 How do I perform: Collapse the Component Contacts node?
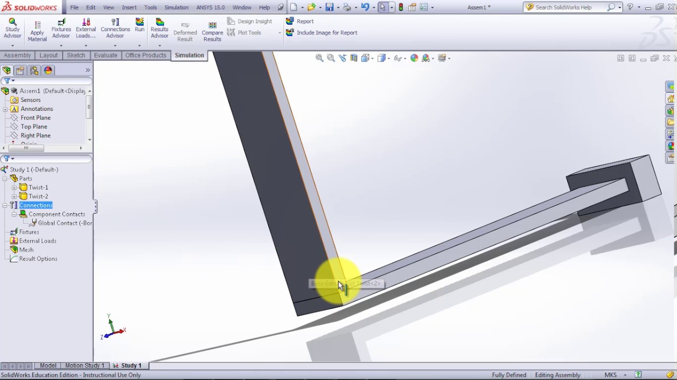[x=14, y=214]
